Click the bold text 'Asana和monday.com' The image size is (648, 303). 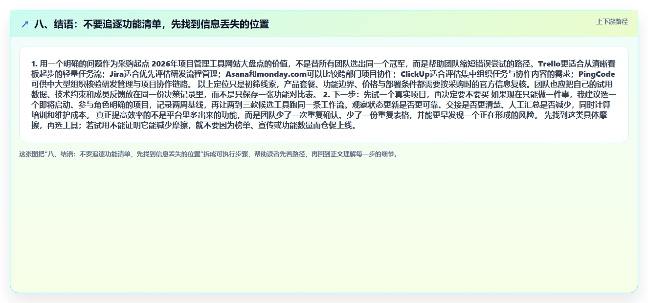(266, 74)
